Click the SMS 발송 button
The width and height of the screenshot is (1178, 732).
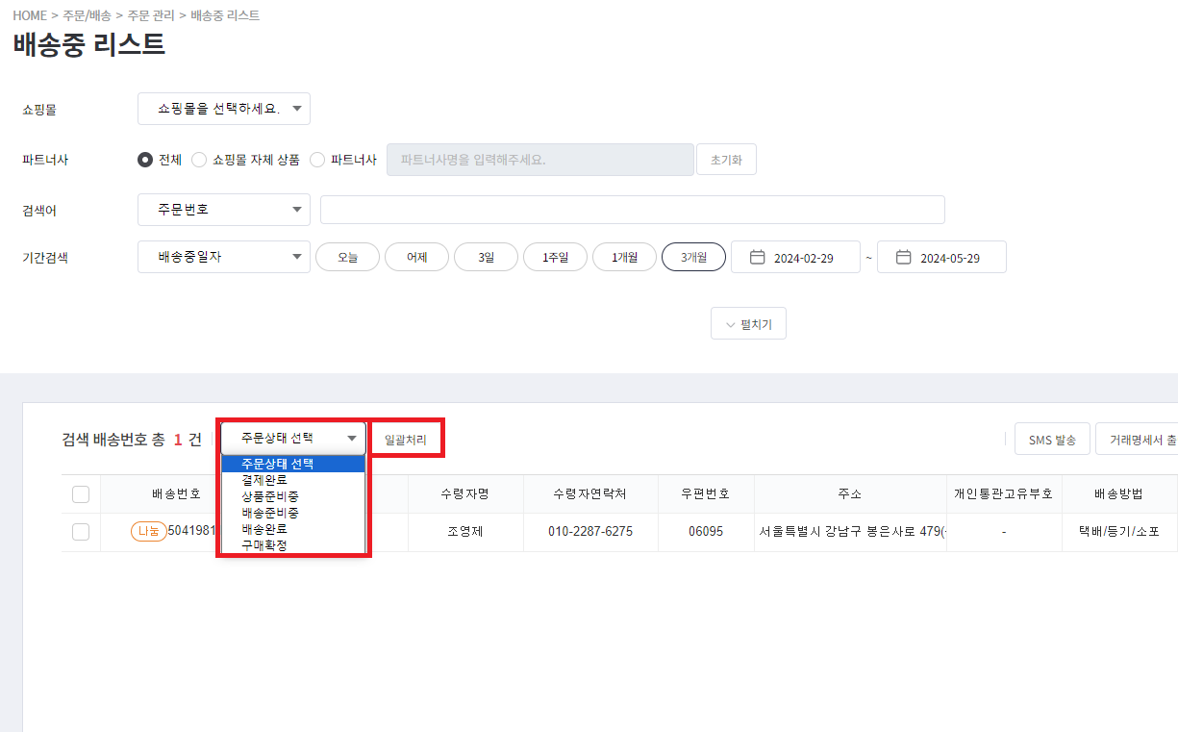pyautogui.click(x=1052, y=440)
